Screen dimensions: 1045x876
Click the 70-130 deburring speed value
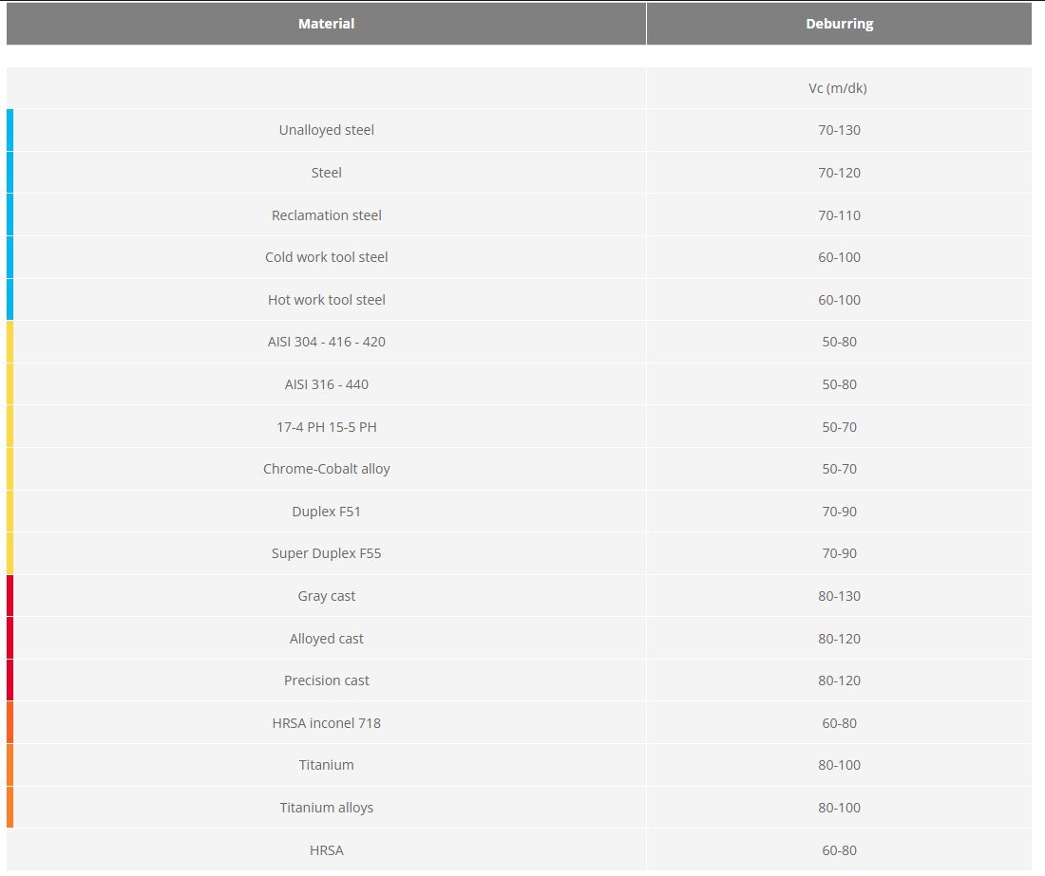839,130
